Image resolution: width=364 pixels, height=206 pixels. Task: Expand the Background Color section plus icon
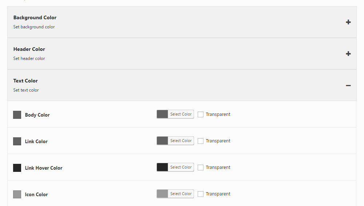(348, 22)
